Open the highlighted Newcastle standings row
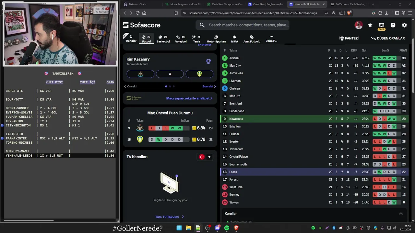The height and width of the screenshot is (233, 415). point(314,119)
